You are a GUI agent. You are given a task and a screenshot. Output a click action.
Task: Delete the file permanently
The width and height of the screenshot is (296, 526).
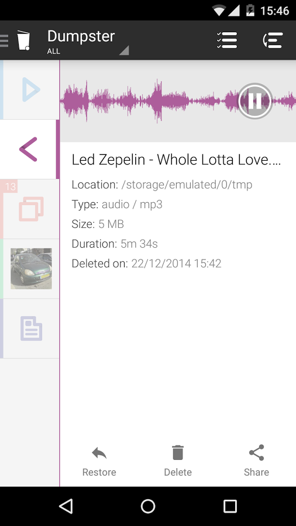(x=178, y=461)
